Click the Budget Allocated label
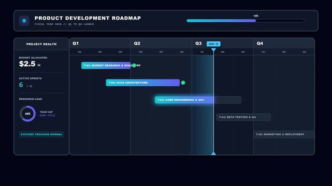This screenshot has height=186, width=332. coord(33,58)
